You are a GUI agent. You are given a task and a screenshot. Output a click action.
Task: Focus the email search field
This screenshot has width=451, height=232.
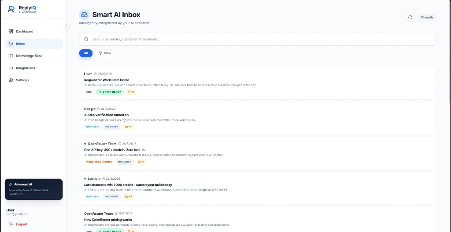(258, 39)
